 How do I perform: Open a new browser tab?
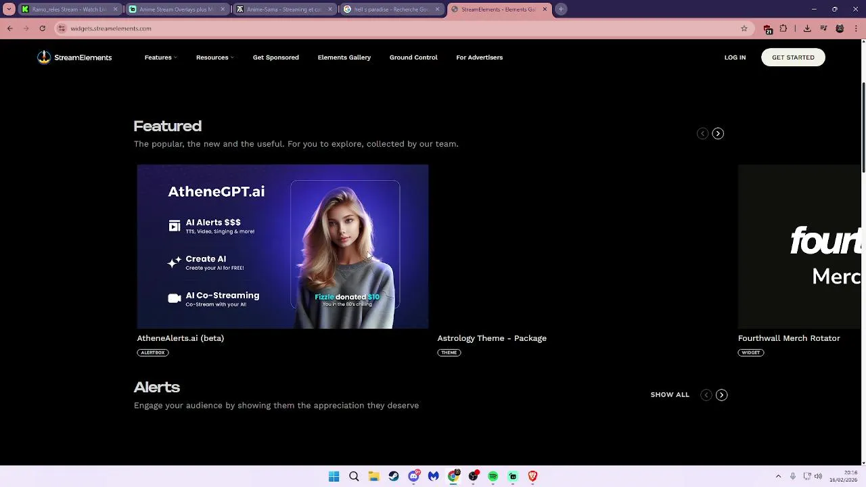pos(561,9)
